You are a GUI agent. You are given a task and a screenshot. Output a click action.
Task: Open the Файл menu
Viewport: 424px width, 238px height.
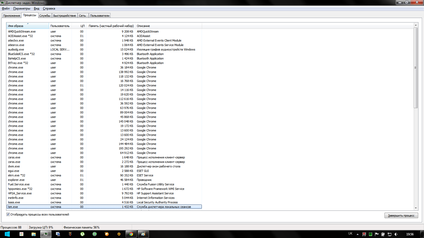click(6, 8)
